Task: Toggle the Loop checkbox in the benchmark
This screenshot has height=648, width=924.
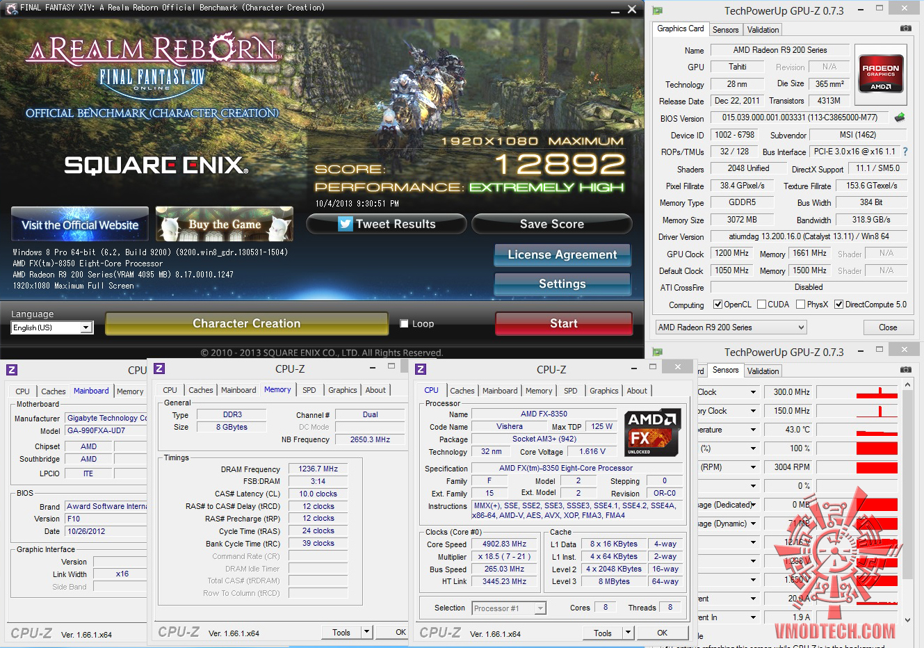Action: [x=404, y=323]
